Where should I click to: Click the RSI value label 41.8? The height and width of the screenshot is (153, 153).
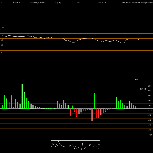(140, 39)
